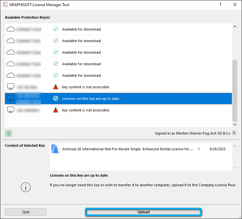Open help with the question mark button
This screenshot has height=219, width=242.
pyautogui.click(x=220, y=5)
